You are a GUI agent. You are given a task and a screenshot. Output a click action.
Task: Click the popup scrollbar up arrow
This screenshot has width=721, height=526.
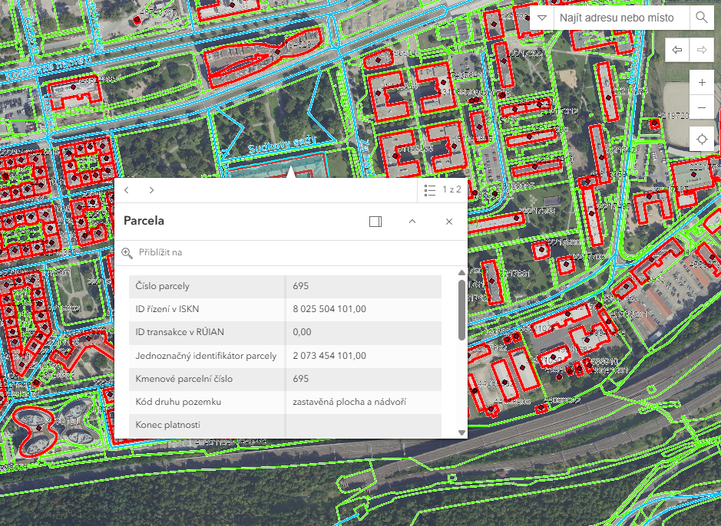coord(461,272)
